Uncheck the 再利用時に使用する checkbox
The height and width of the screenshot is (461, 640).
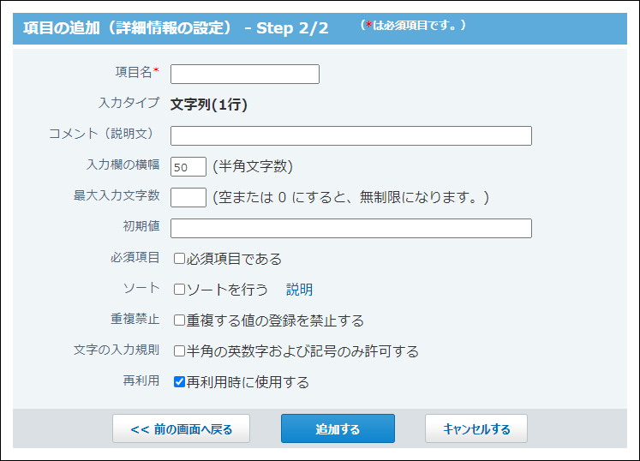(x=179, y=382)
